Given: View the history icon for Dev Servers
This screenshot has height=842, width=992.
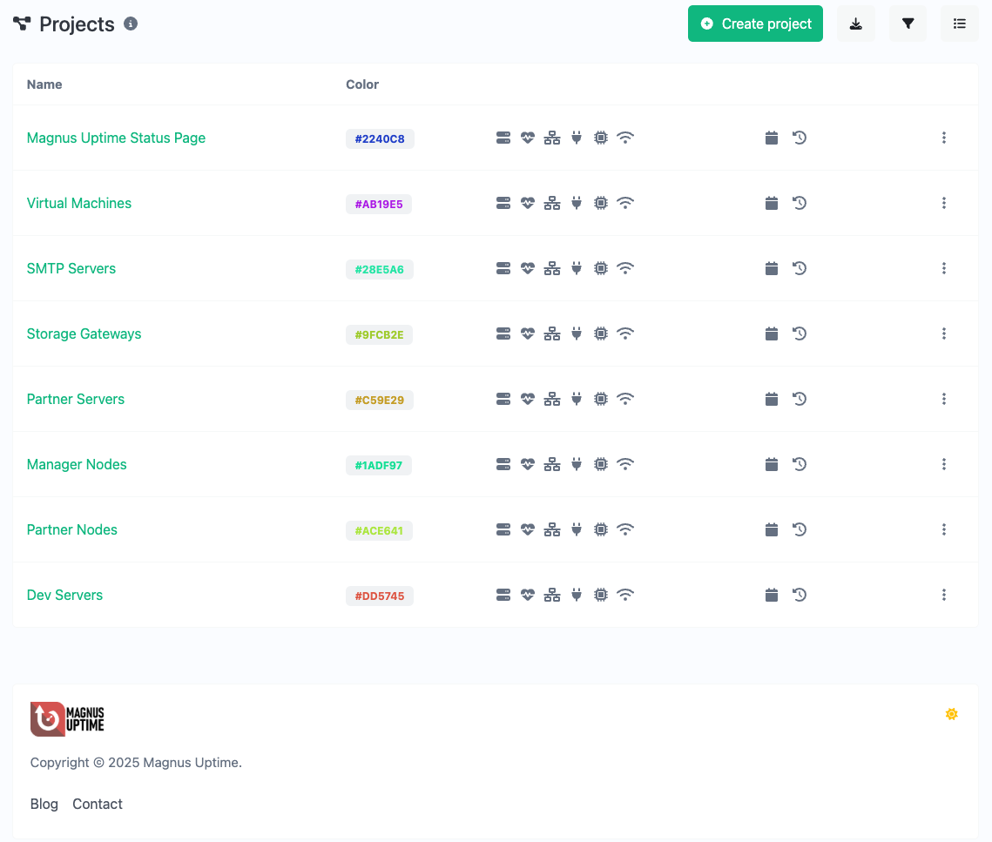Looking at the screenshot, I should (800, 595).
